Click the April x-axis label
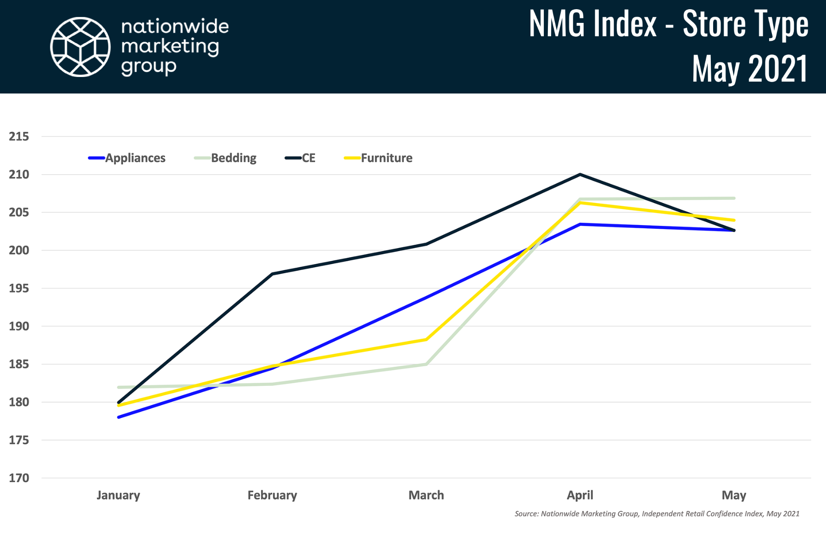 (580, 495)
